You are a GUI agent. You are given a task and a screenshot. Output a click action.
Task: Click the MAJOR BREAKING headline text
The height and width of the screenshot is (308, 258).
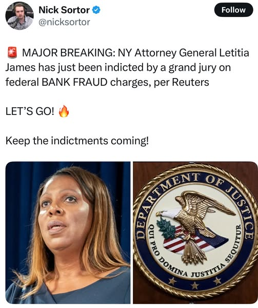point(68,53)
